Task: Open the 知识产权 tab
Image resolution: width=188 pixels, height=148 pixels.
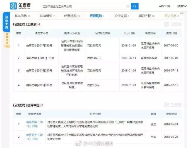Action: (x=146, y=16)
